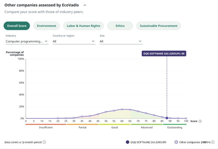Click the Other companies light legend dot

tap(176, 142)
